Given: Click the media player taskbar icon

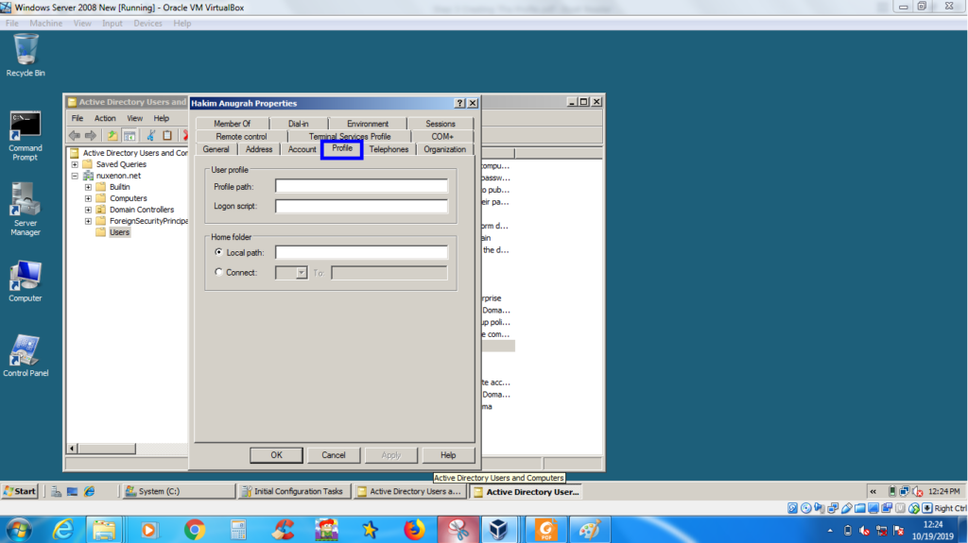Looking at the screenshot, I should tap(148, 530).
